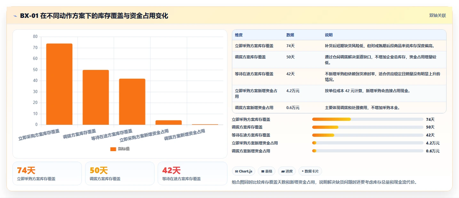Click the 4.2万元 progress bar
The image size is (459, 198).
pos(368,143)
